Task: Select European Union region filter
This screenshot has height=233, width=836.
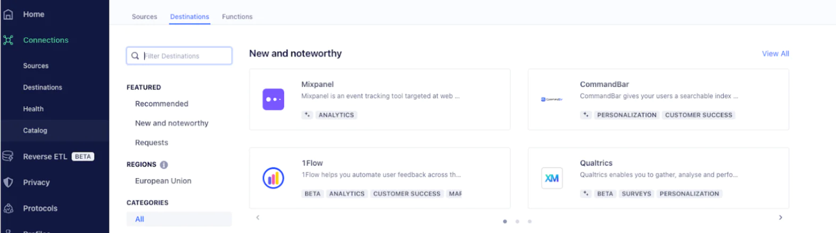Action: click(163, 181)
